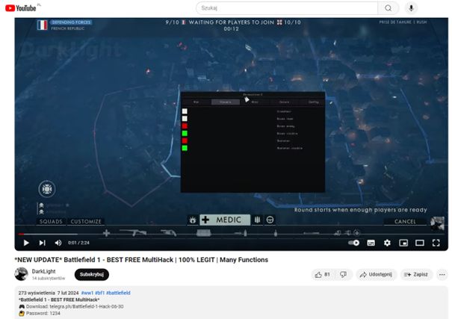Select the Config tab in cheat menu
Image resolution: width=452 pixels, height=319 pixels.
(x=313, y=102)
